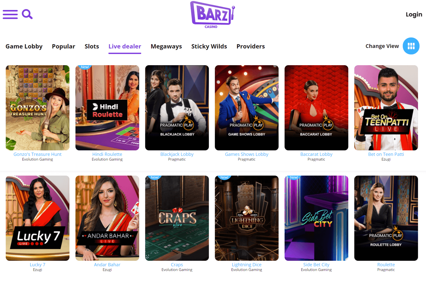
Task: Open the Sticky Wilds tab
Action: point(209,46)
